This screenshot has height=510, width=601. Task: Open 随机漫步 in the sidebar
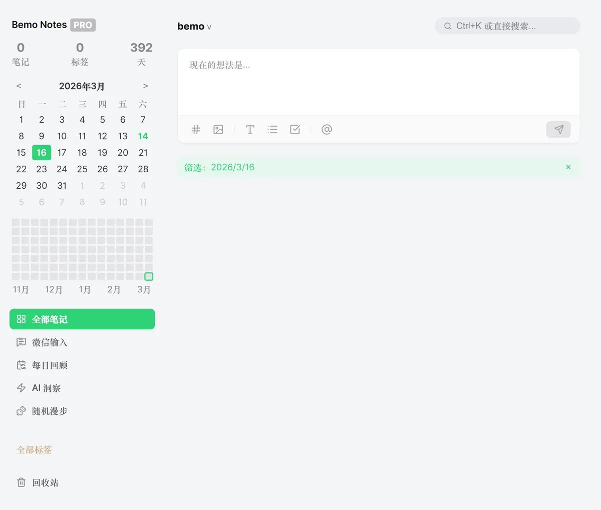(82, 411)
